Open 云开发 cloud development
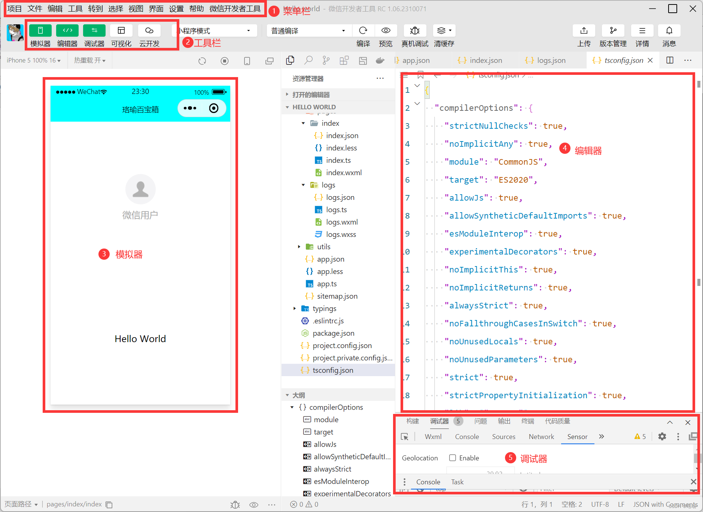 [149, 30]
